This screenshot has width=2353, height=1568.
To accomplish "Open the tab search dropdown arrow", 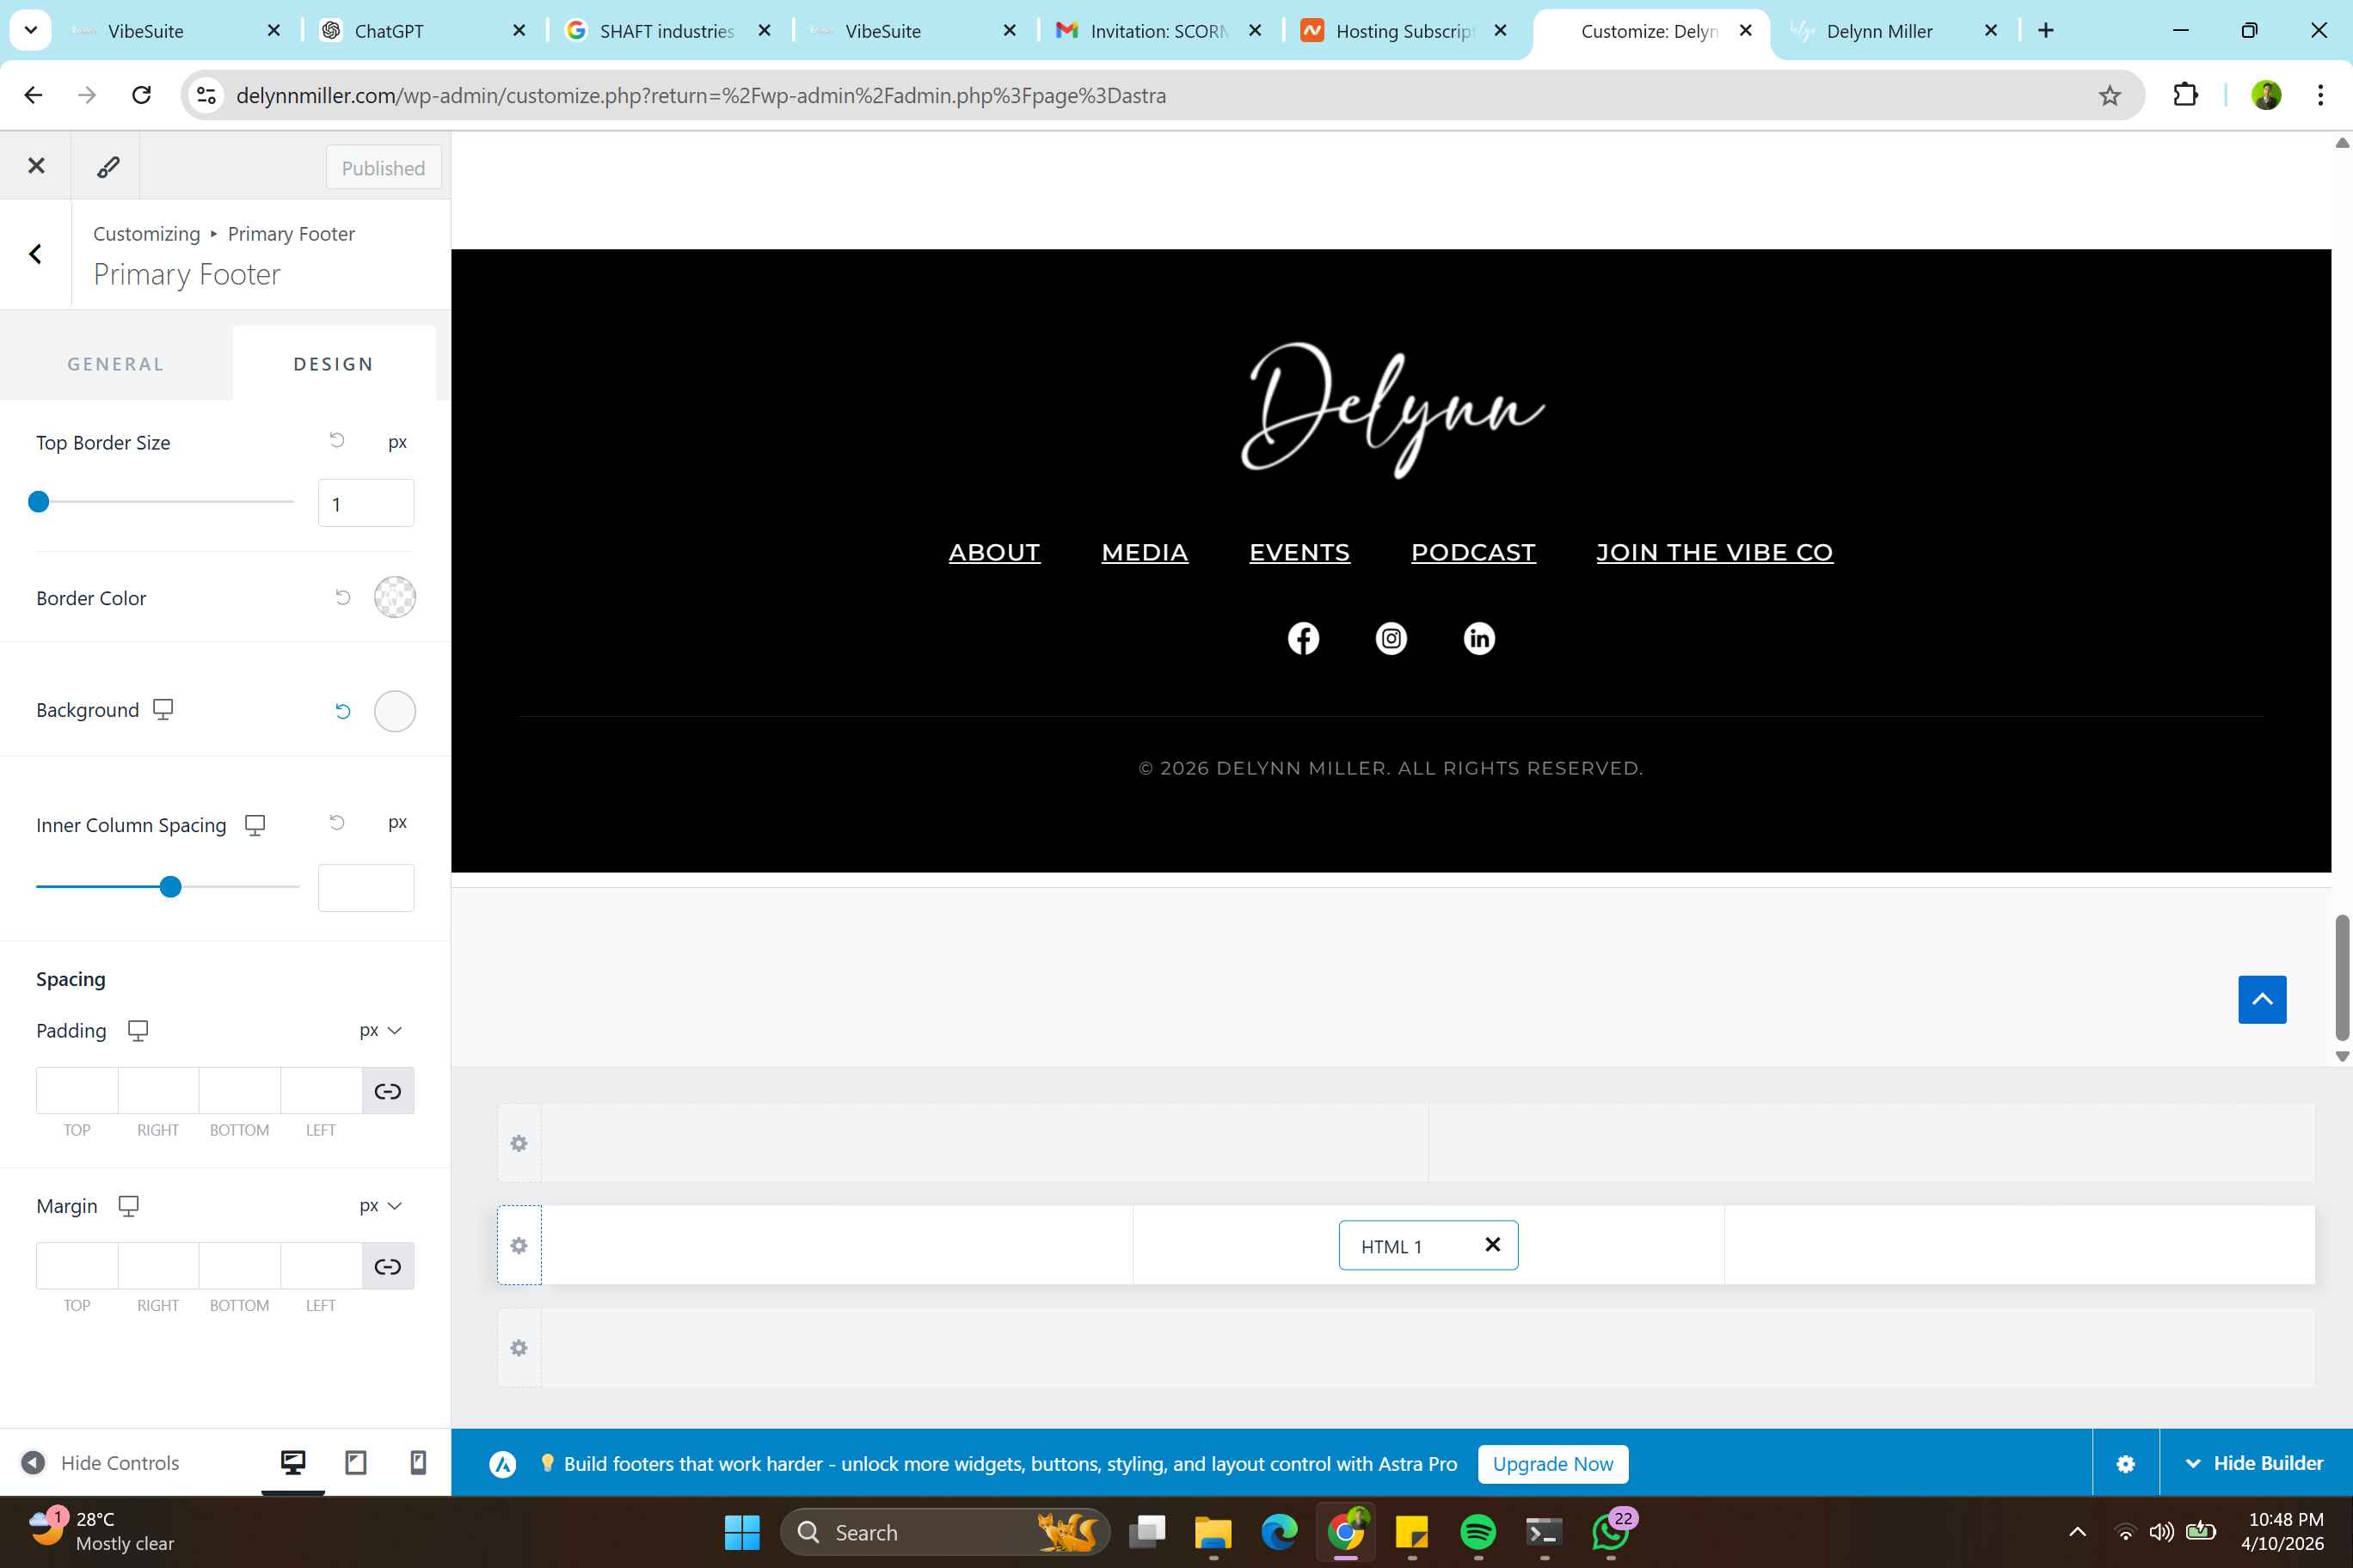I will [30, 30].
